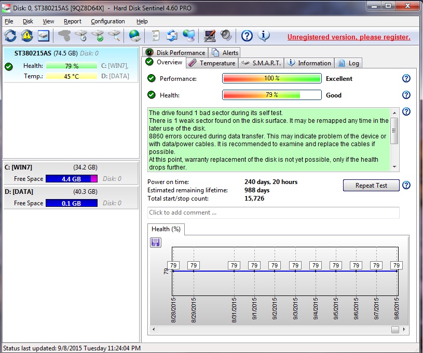Click the green check icon beside Performance
This screenshot has height=353, width=423.
(x=152, y=78)
